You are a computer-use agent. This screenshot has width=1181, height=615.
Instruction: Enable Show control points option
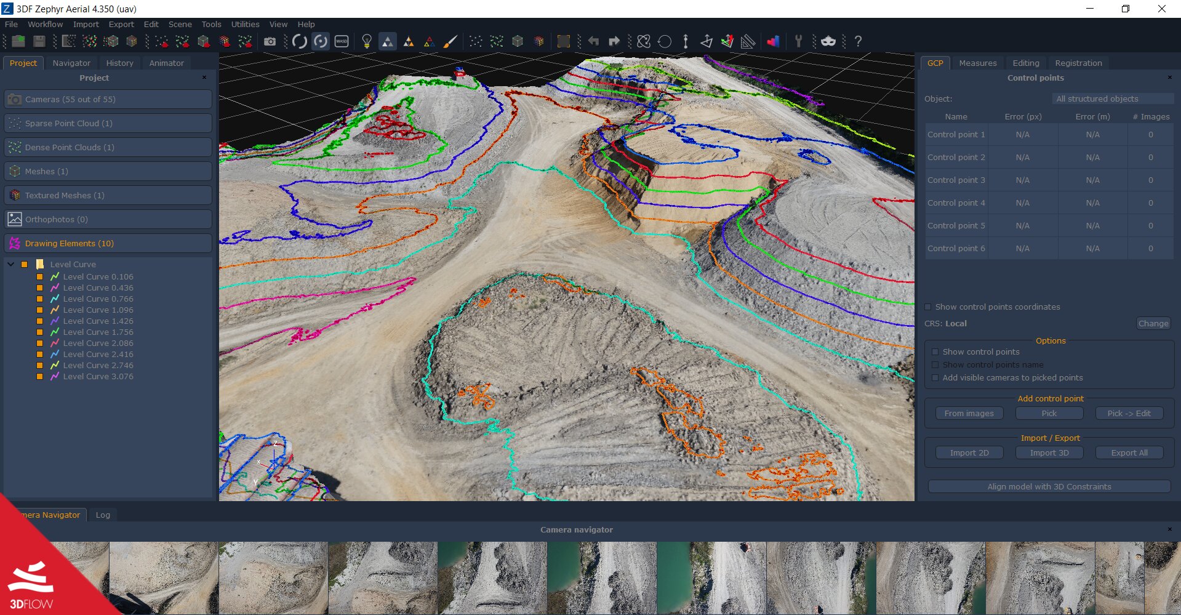click(935, 352)
